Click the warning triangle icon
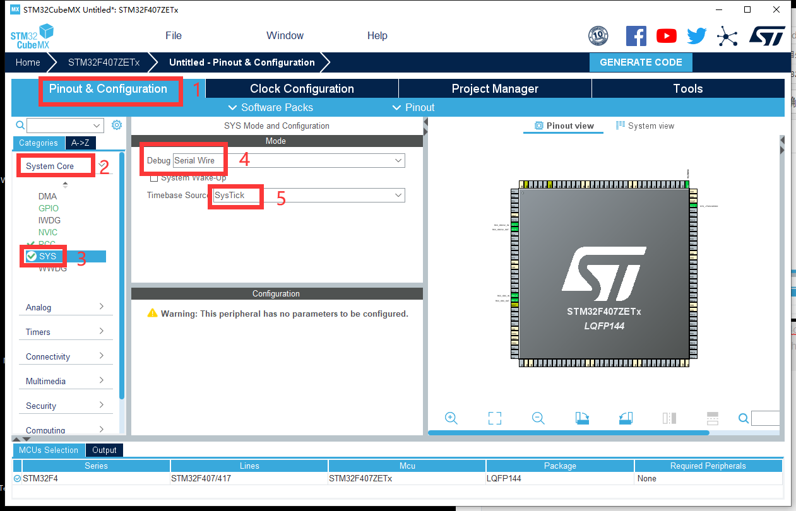796x511 pixels. click(152, 313)
